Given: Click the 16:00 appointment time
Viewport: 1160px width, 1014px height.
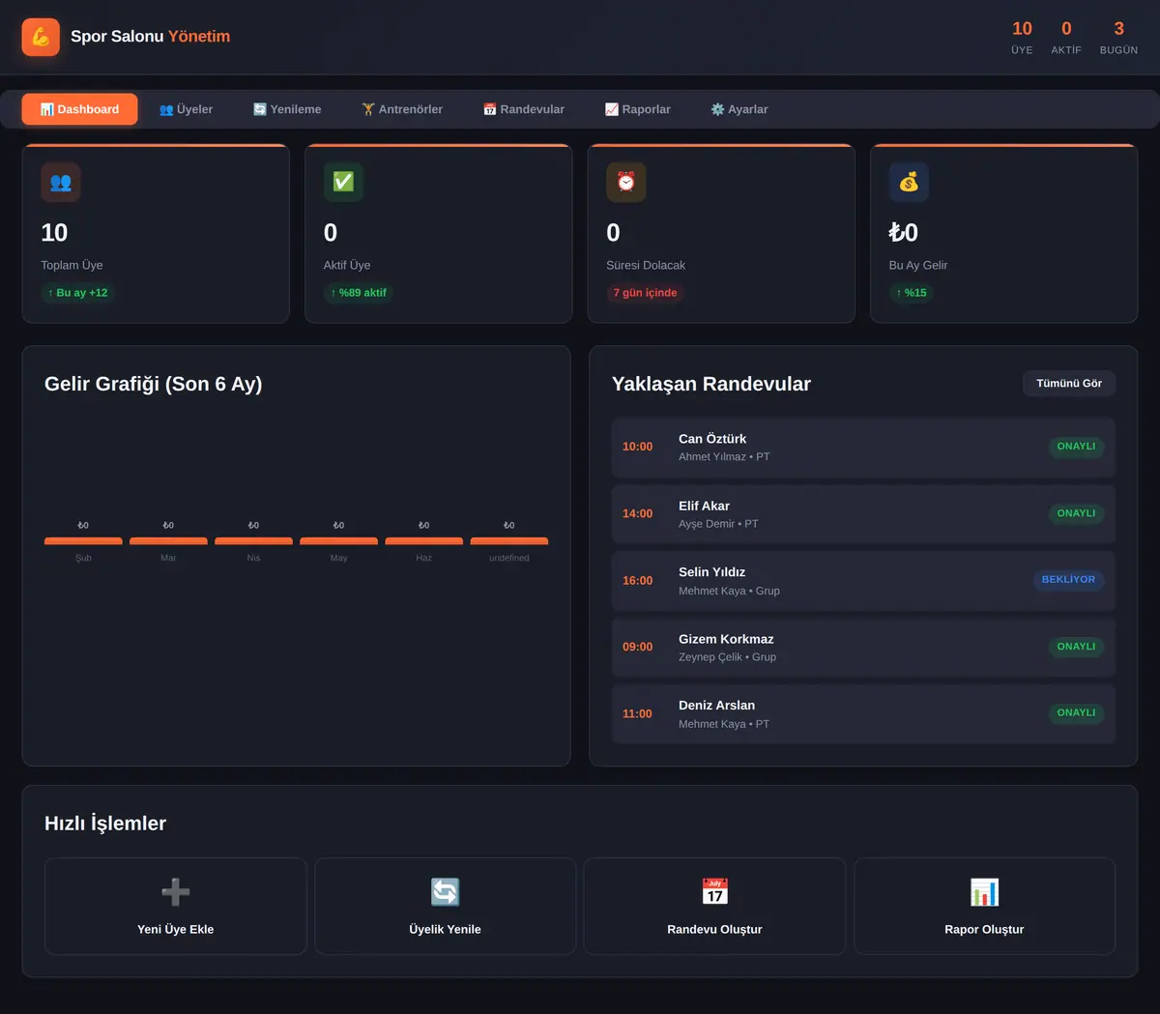Looking at the screenshot, I should 637,581.
